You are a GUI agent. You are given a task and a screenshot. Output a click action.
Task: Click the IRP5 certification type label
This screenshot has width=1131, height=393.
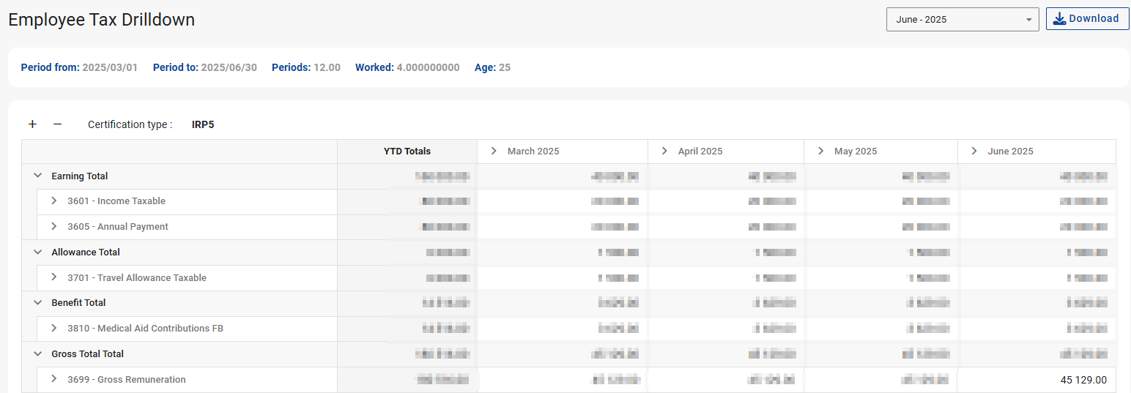pos(203,124)
